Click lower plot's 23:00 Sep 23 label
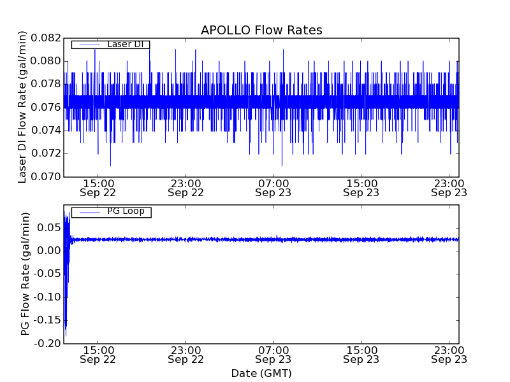The width and height of the screenshot is (510, 382). tap(449, 355)
